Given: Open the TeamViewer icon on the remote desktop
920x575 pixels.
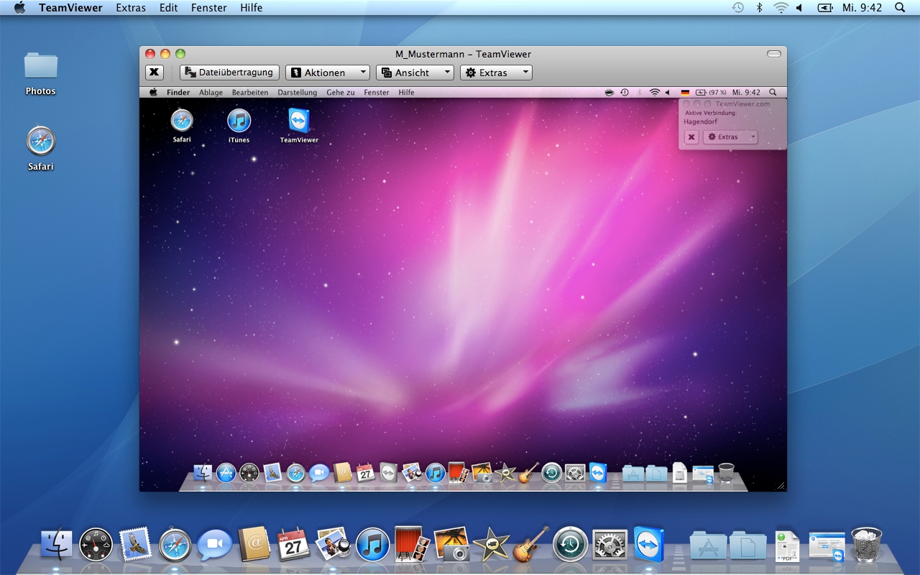Looking at the screenshot, I should 299,125.
